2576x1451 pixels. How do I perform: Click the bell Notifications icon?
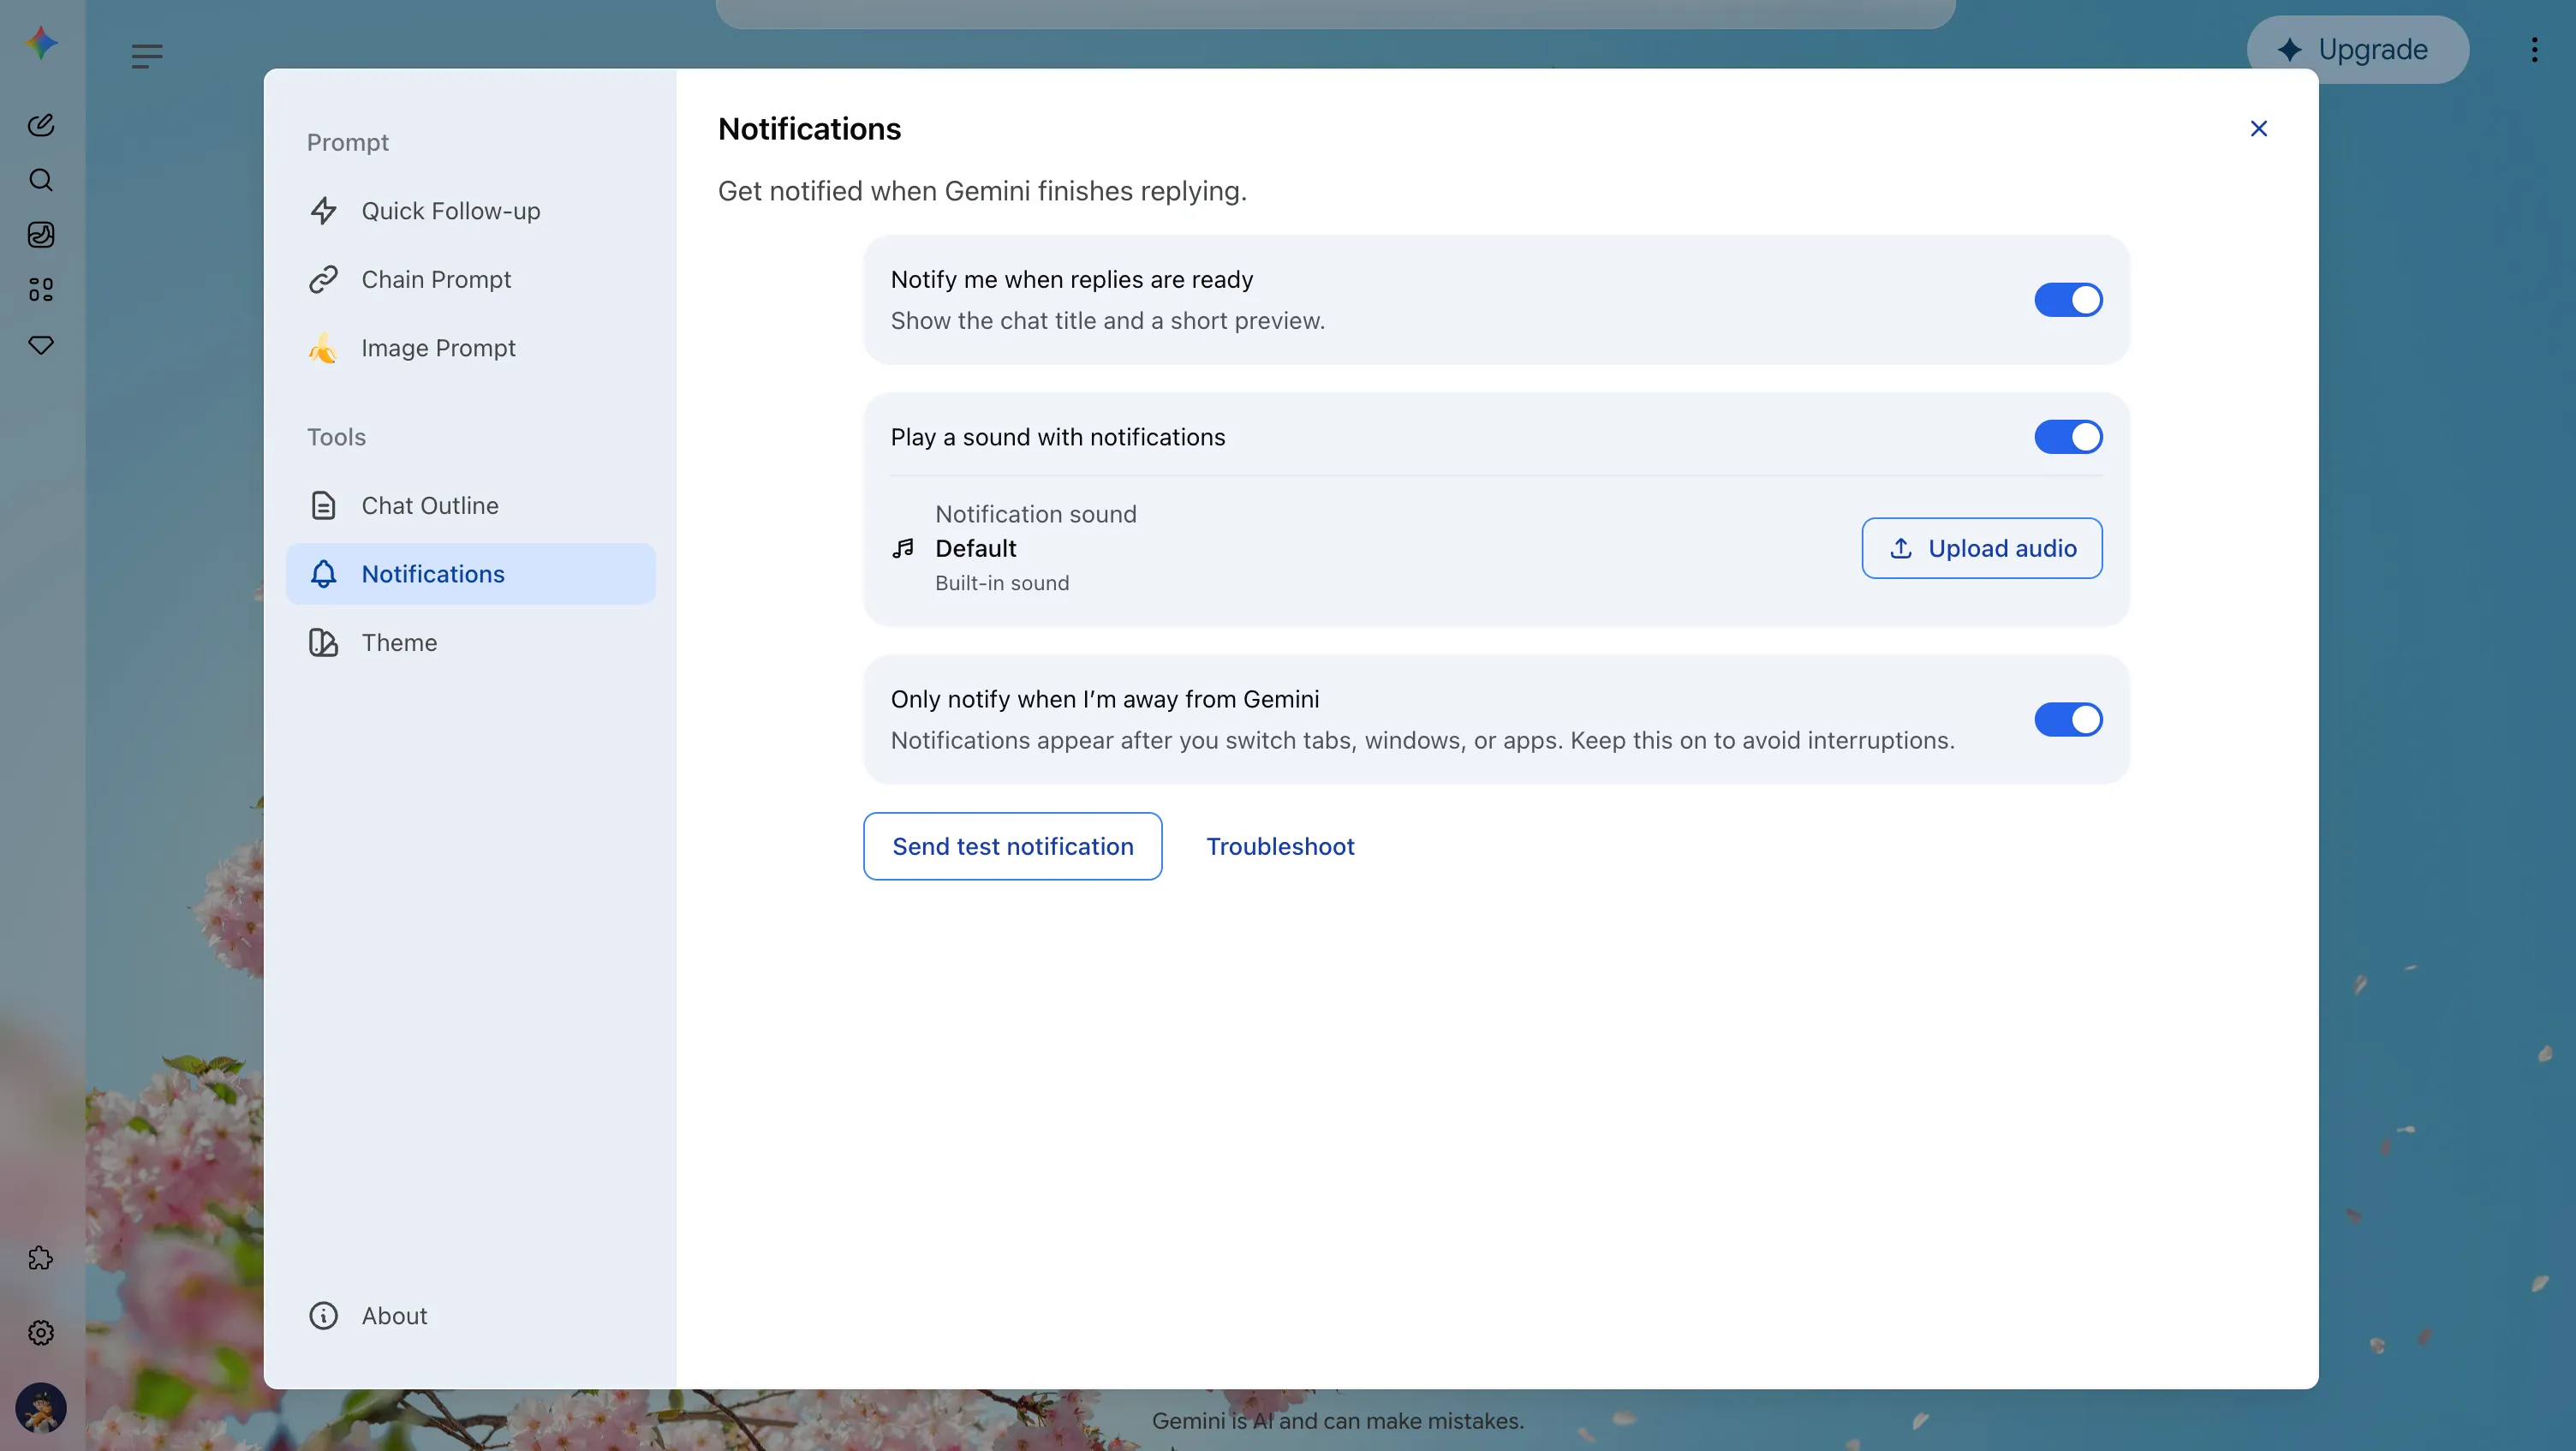323,574
